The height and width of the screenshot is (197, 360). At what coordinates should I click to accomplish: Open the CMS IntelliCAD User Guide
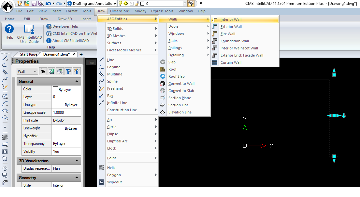29,34
